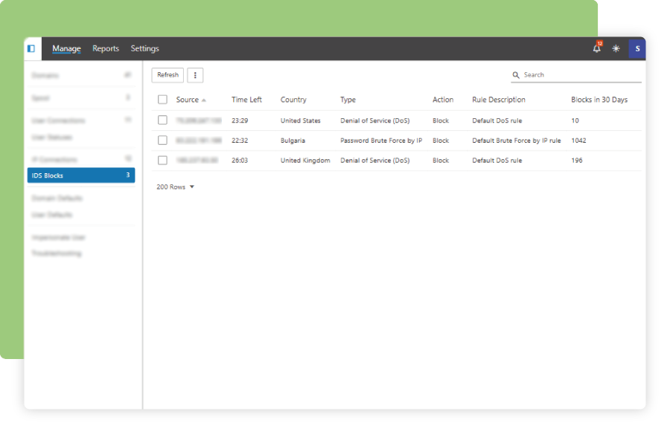Sort by the Source arrow icon
Viewport: 670px width, 446px height.
(x=204, y=100)
